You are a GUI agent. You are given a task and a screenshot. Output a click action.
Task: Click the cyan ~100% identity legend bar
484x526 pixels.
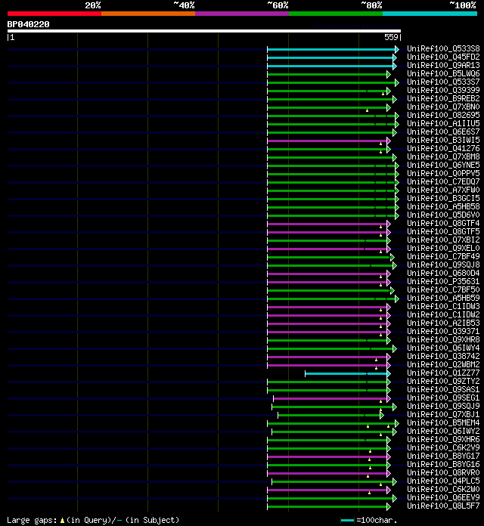click(430, 14)
